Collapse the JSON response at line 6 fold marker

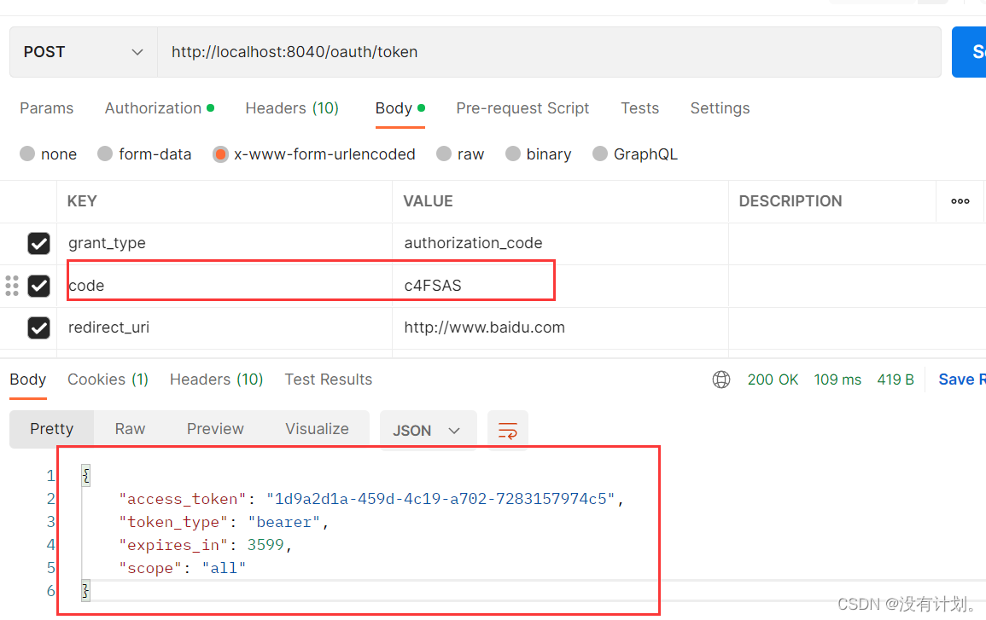85,590
